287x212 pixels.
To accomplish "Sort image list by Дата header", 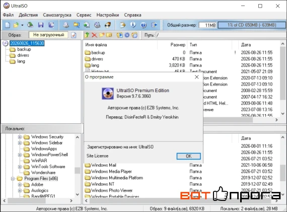I will [259, 45].
